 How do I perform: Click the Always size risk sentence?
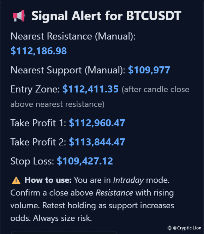pos(62,218)
